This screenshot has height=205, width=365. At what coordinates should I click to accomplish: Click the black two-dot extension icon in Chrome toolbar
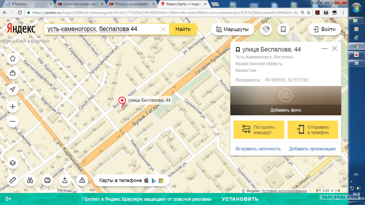click(334, 13)
